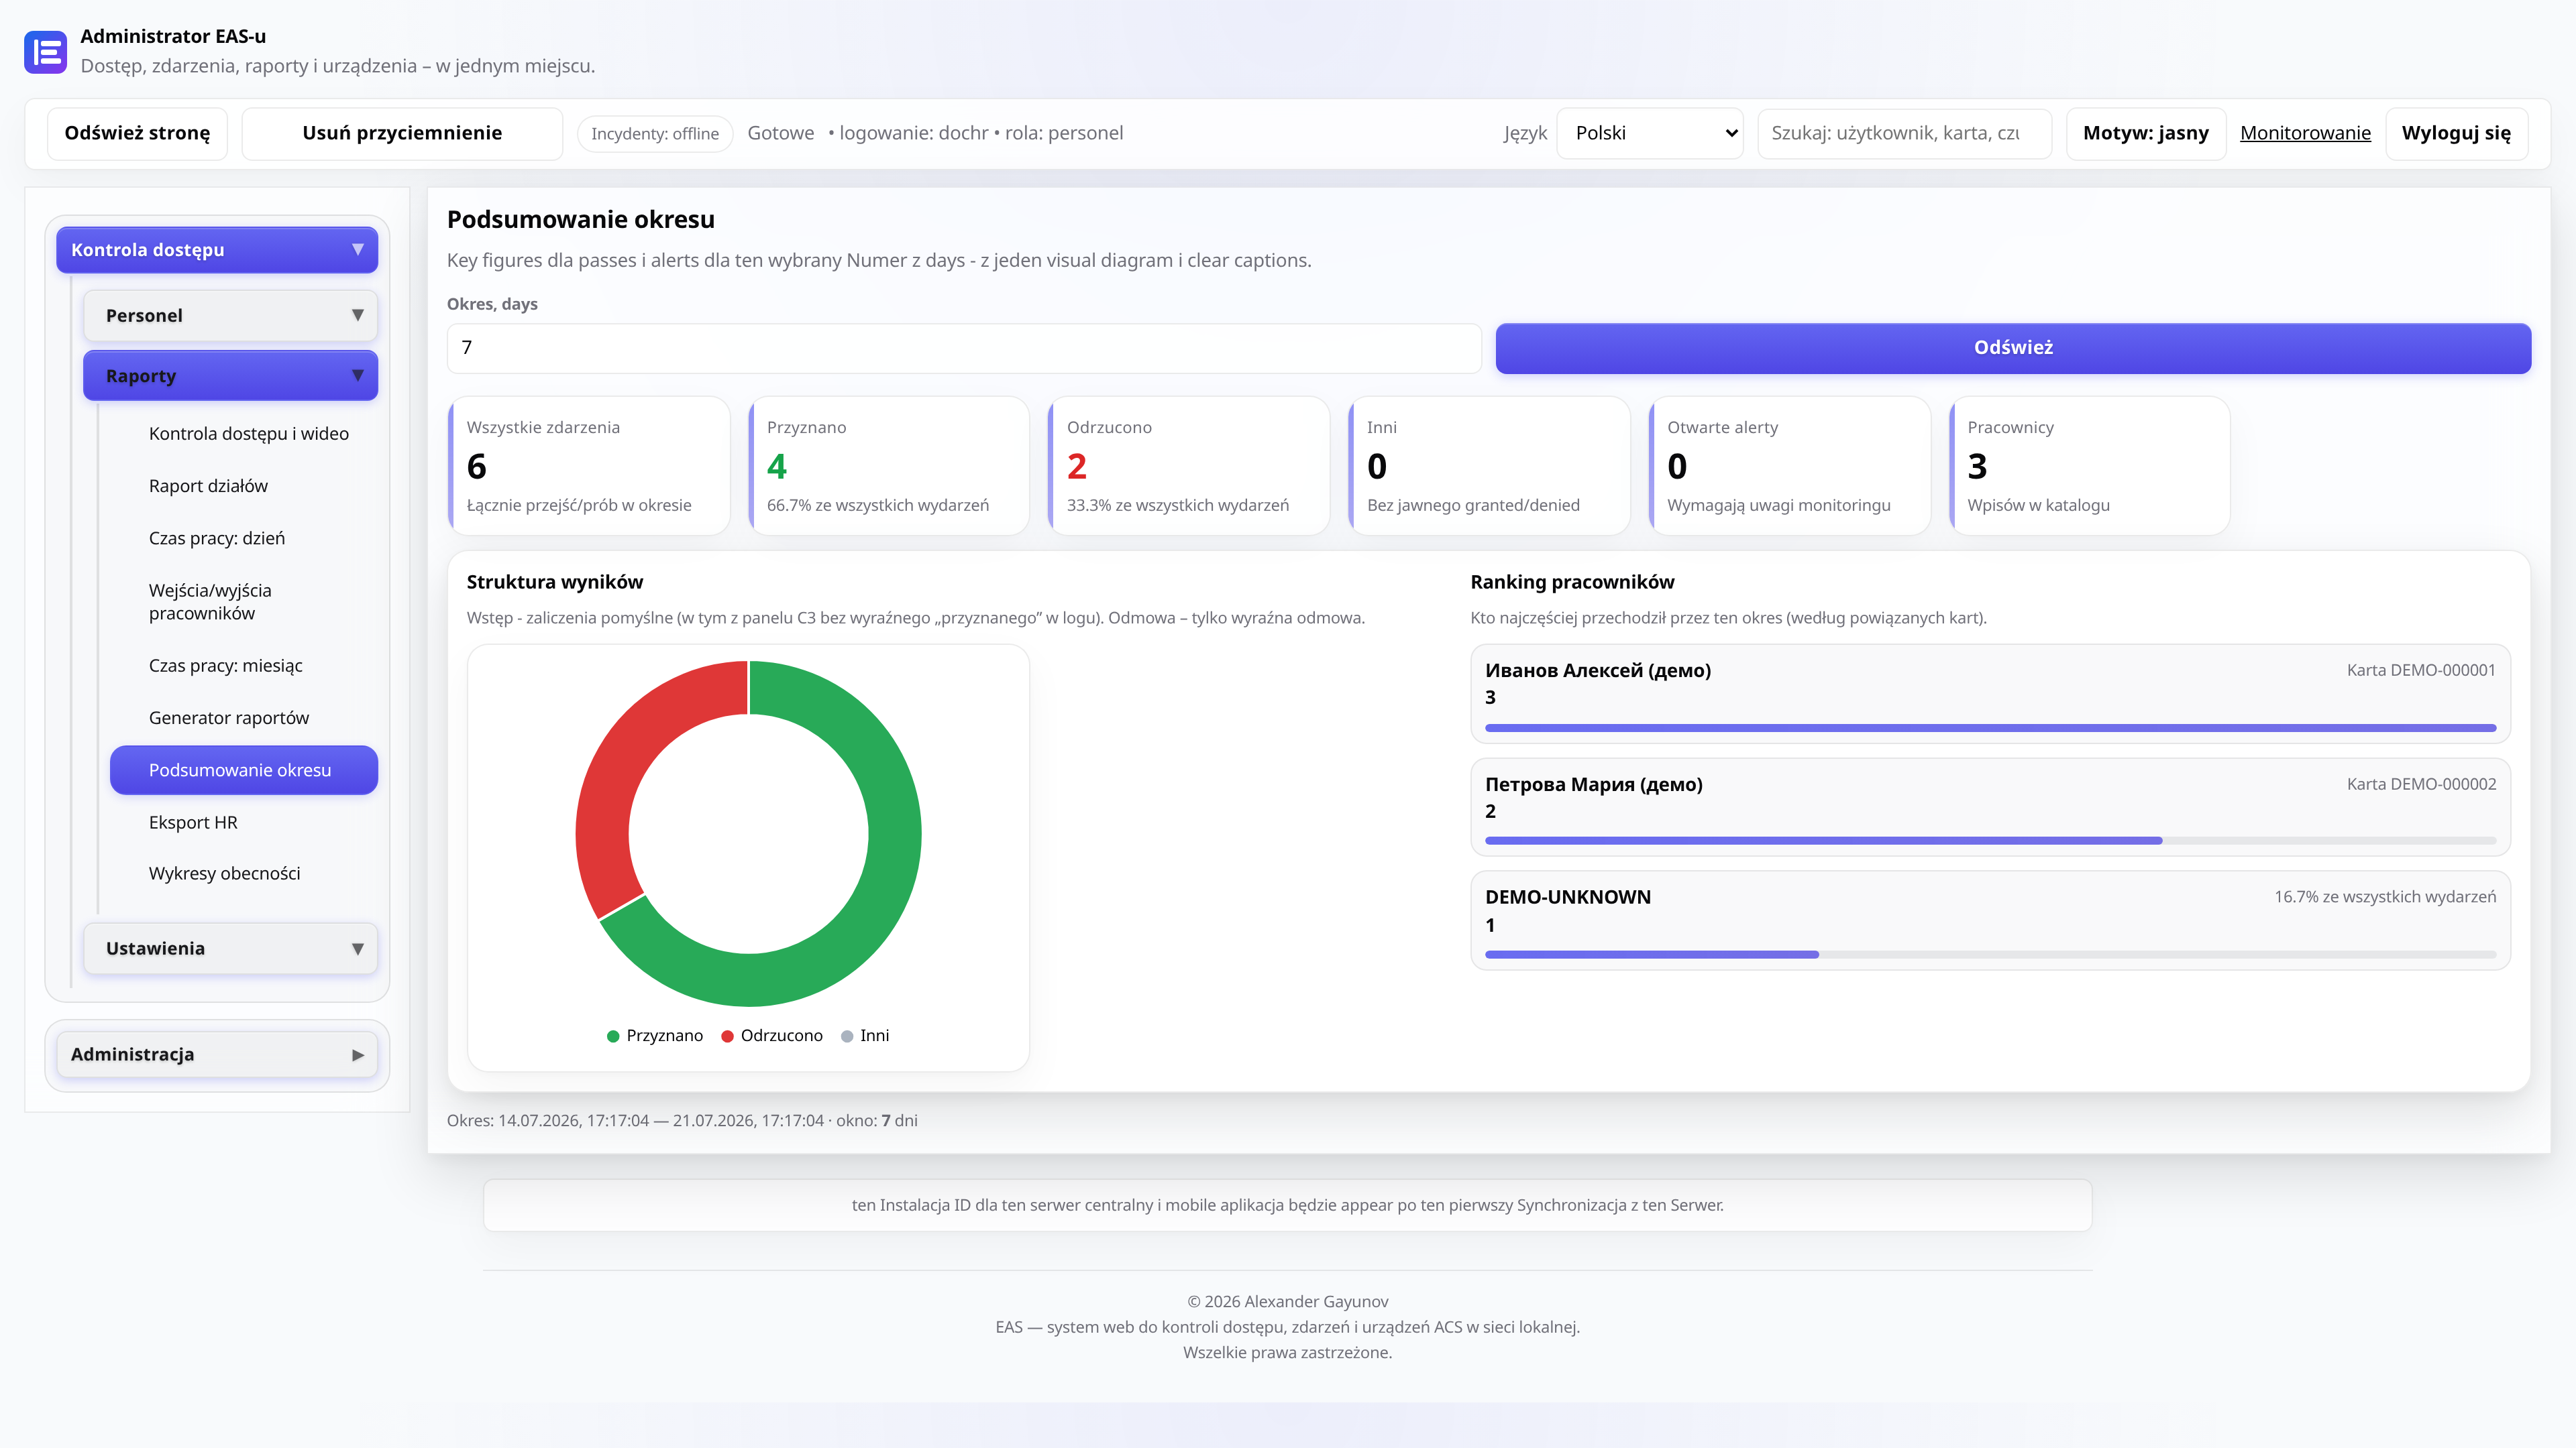The image size is (2576, 1448).
Task: Open Generator raportów
Action: (229, 717)
